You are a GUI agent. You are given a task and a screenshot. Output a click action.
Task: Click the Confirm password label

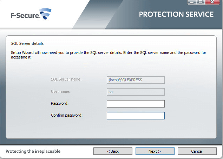pyautogui.click(x=66, y=115)
